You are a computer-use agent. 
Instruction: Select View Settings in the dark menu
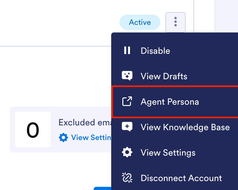168,153
